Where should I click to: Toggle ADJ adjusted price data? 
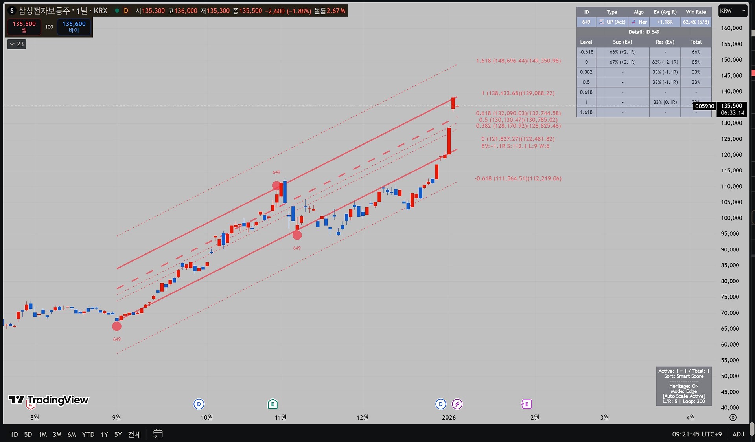(x=738, y=434)
